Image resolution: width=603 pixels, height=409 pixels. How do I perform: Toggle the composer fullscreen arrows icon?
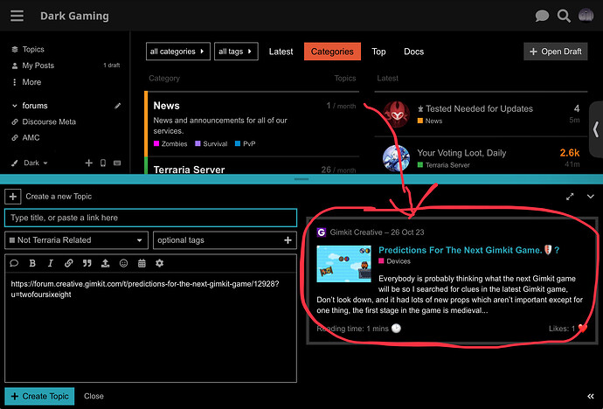click(x=570, y=197)
